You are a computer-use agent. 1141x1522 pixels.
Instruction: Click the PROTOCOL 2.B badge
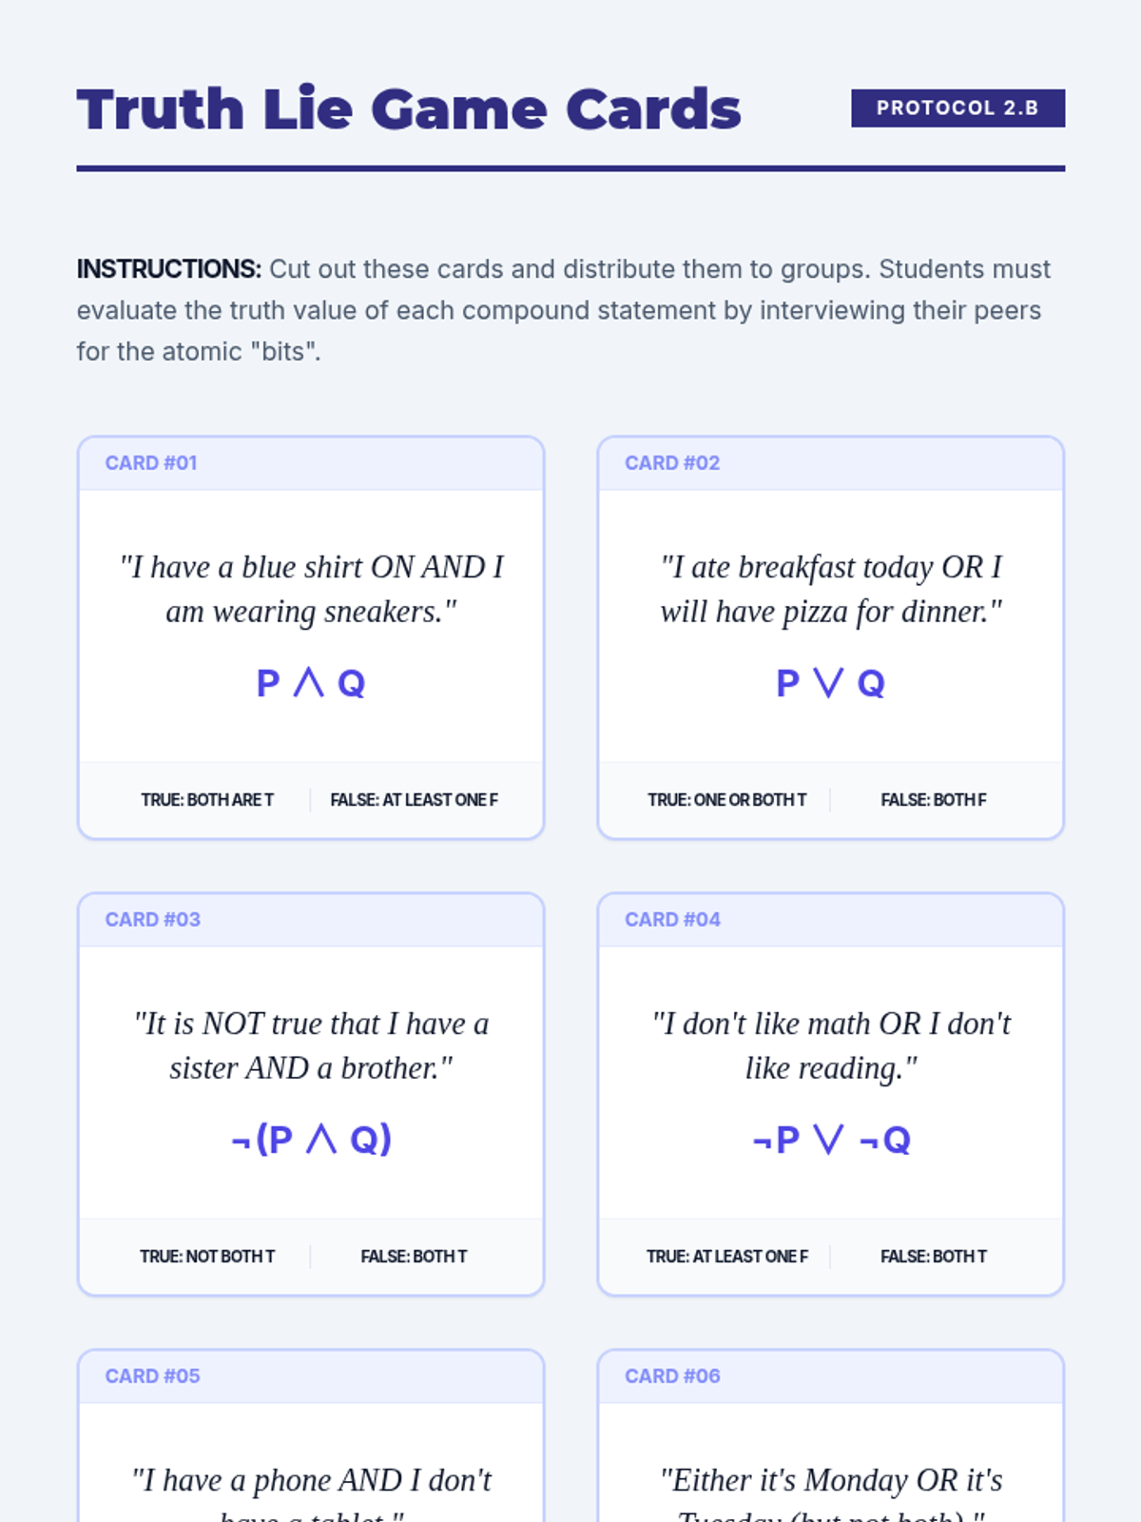957,108
